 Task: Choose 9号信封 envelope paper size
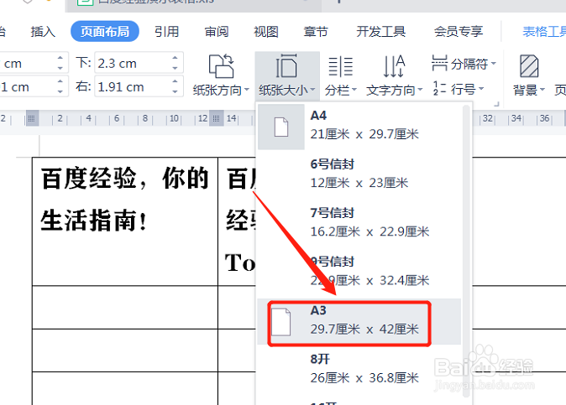(x=359, y=272)
